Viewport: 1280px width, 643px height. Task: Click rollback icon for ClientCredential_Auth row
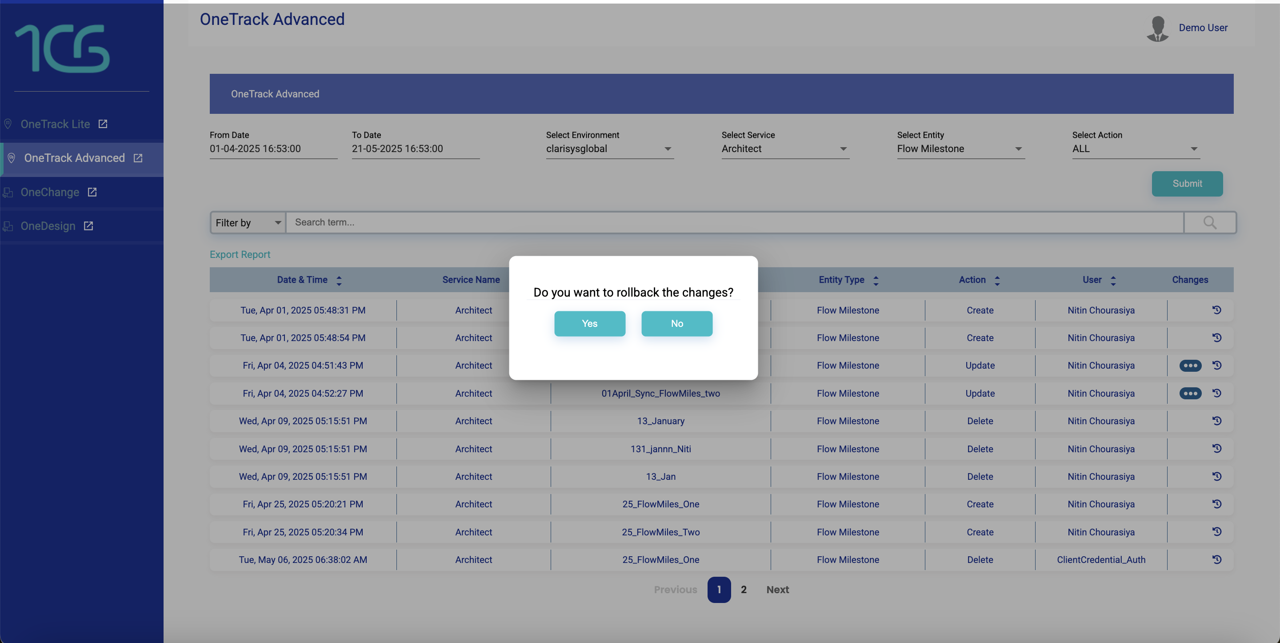tap(1216, 559)
